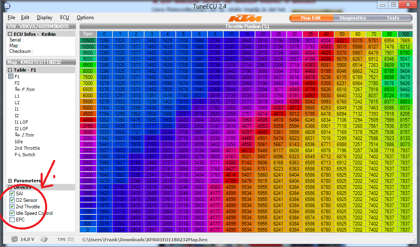Click the Rpm column header
Viewport: 420px width, 247px height.
click(x=88, y=34)
